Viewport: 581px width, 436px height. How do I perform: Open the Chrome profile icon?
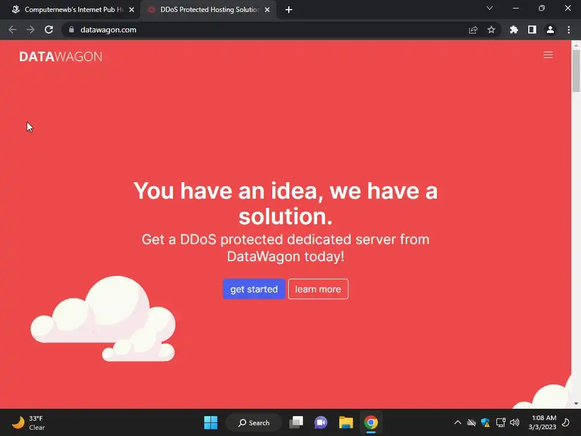[x=550, y=30]
